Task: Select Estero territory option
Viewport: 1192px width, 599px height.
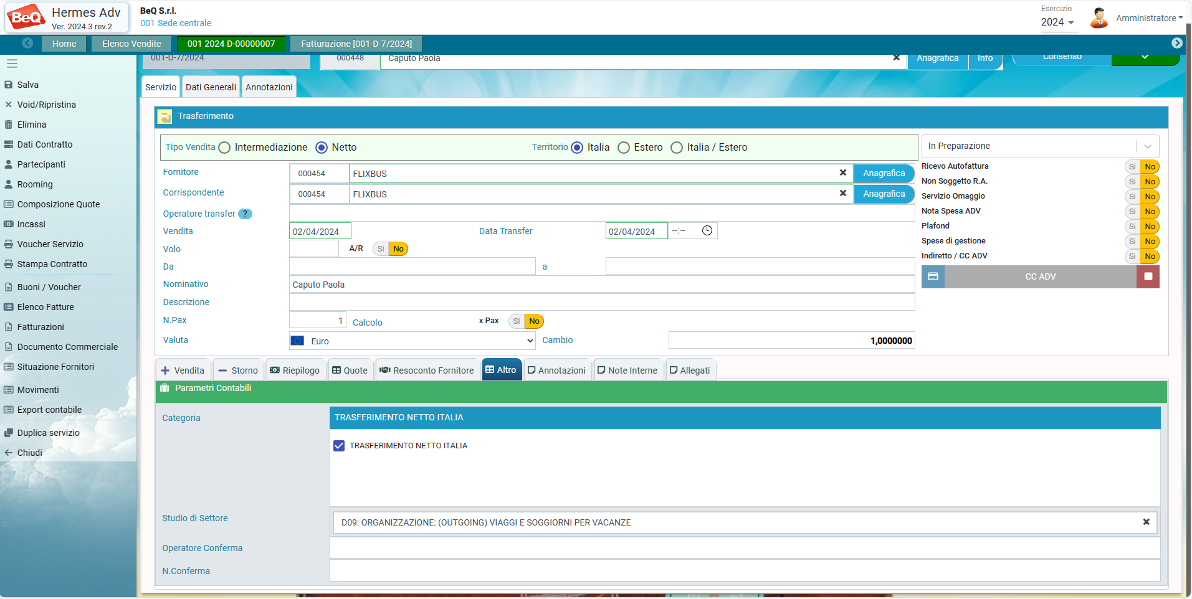Action: (624, 148)
